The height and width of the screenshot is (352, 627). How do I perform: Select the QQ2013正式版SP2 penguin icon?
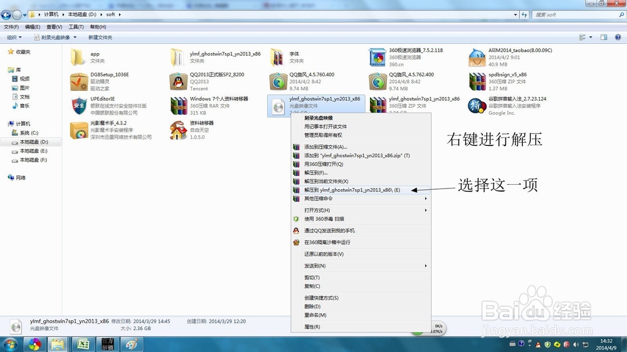click(x=178, y=81)
